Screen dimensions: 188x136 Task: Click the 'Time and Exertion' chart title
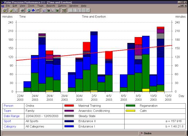coord(94,17)
